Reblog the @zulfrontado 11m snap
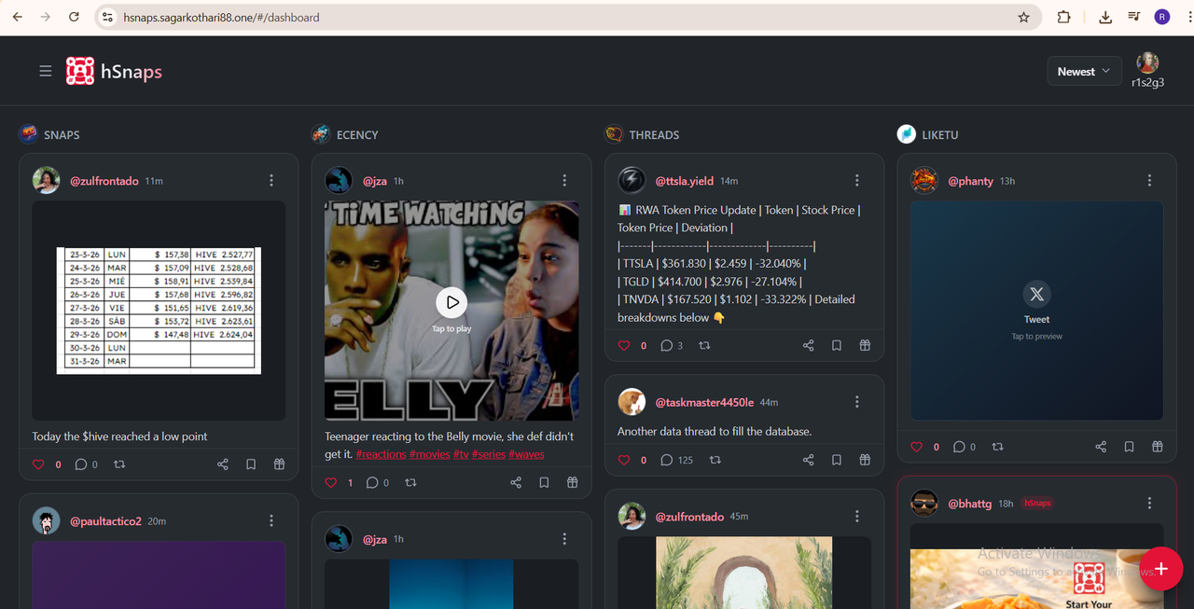This screenshot has height=609, width=1194. pos(118,464)
